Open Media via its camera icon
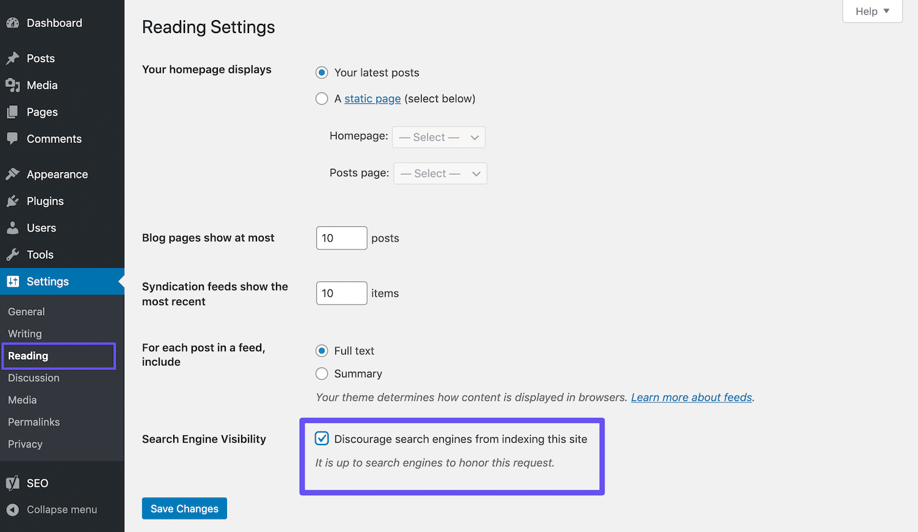 [x=13, y=85]
